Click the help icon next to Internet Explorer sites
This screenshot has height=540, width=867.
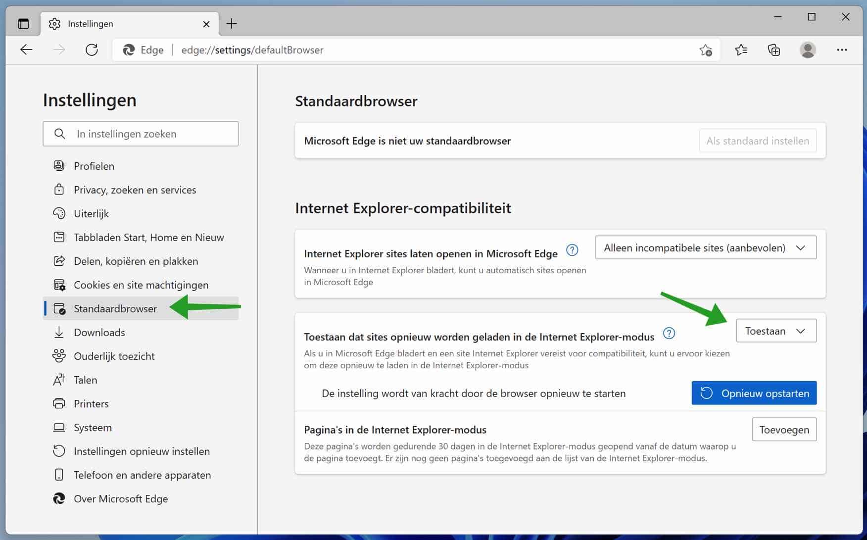572,250
